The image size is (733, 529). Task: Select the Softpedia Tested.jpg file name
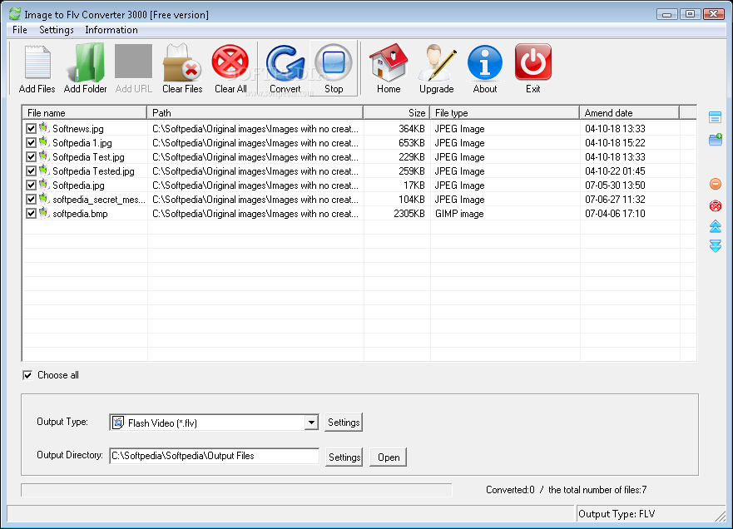(x=93, y=171)
